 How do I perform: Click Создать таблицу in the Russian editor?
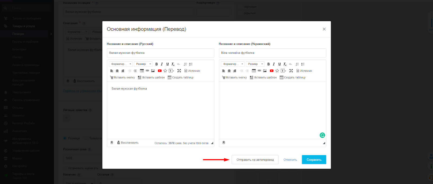point(181,78)
